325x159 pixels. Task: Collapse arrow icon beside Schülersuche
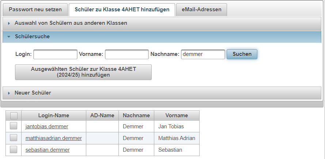[x=9, y=37]
